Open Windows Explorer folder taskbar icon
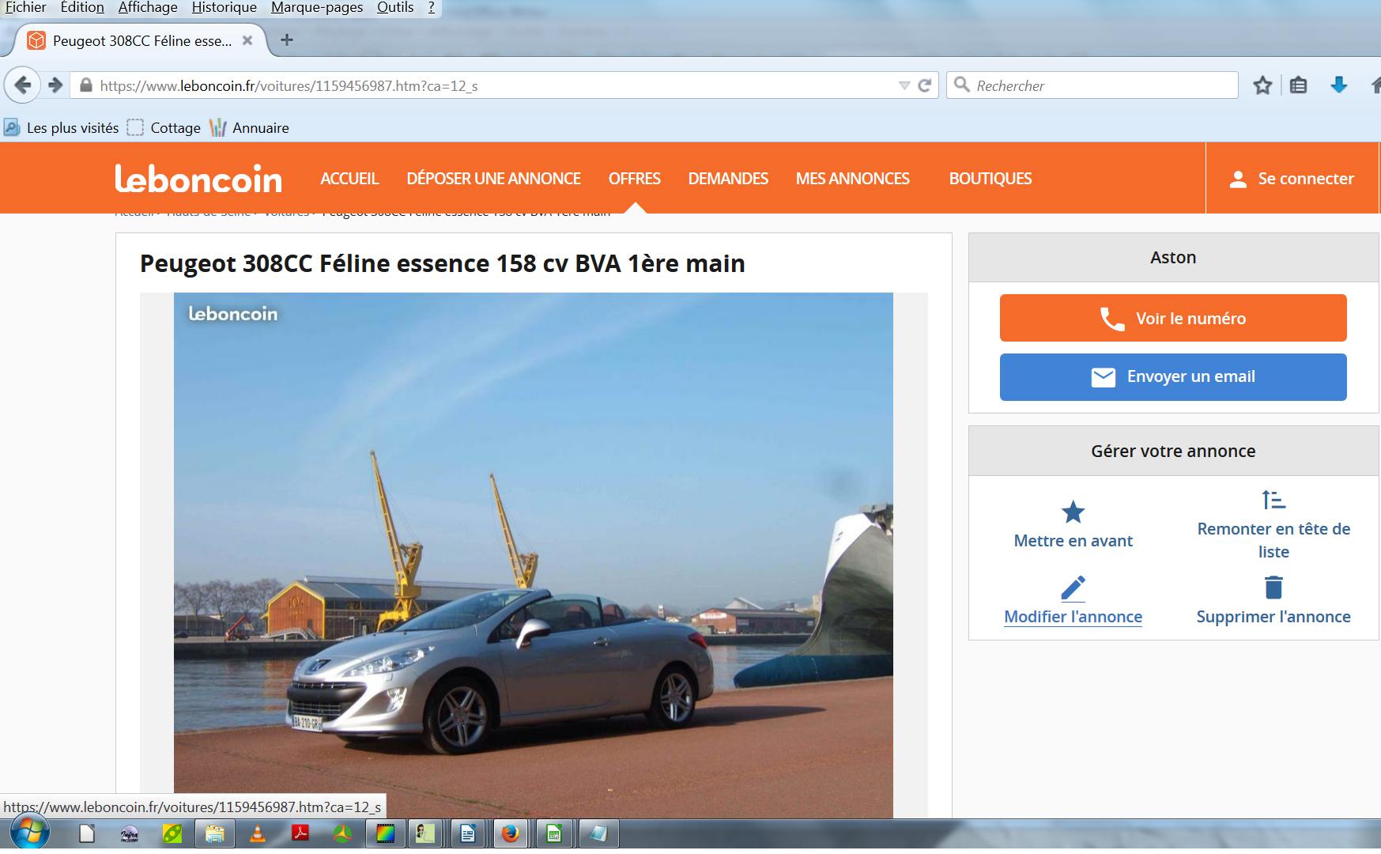The height and width of the screenshot is (854, 1381). pos(214,834)
